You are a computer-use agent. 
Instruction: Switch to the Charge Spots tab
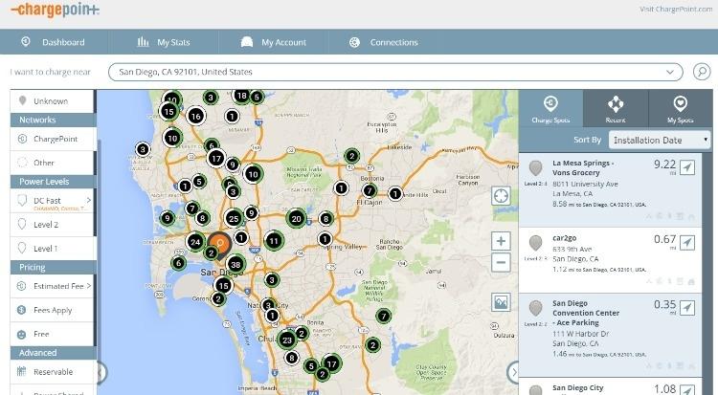550,109
